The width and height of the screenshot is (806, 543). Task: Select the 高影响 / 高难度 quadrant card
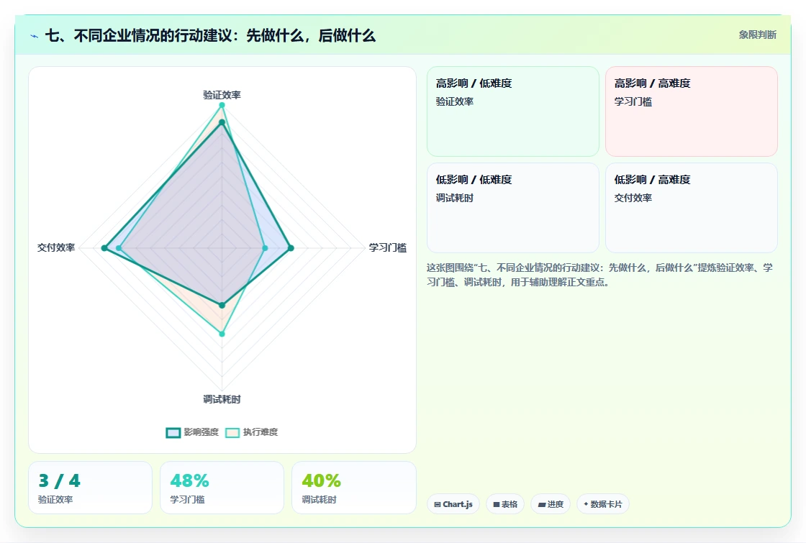(692, 111)
